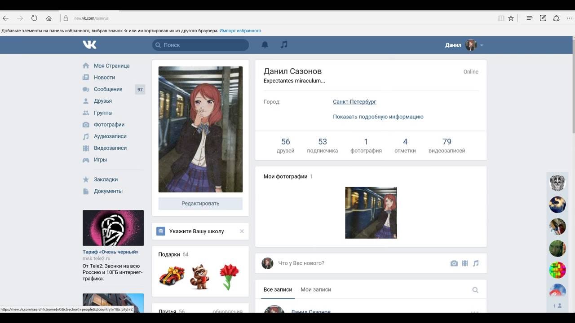The width and height of the screenshot is (575, 323).
Task: Switch to Все записи tab
Action: coord(278,290)
